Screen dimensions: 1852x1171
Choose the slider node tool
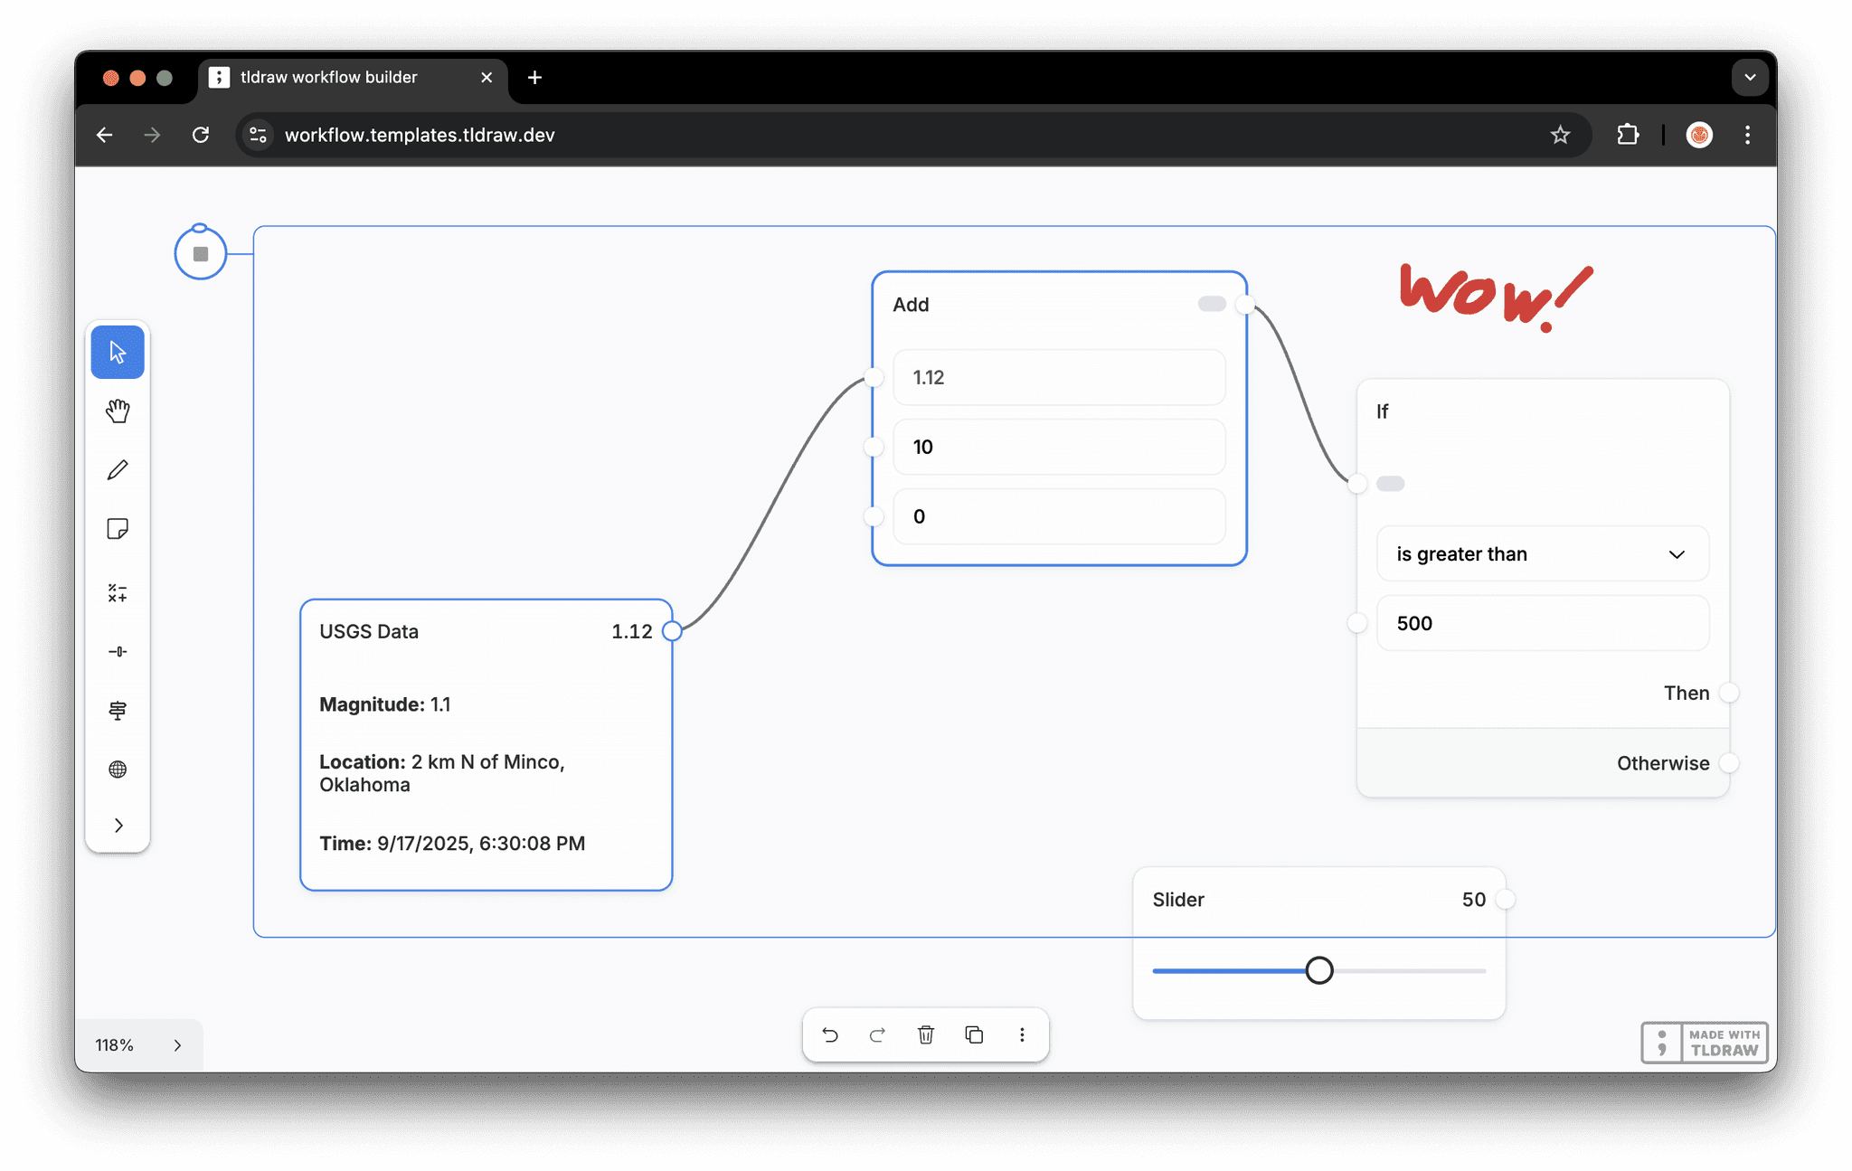pyautogui.click(x=118, y=651)
